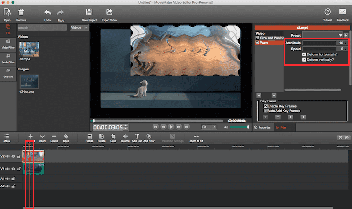The image size is (352, 209).
Task: Remove key frame with minus button
Action: click(278, 117)
